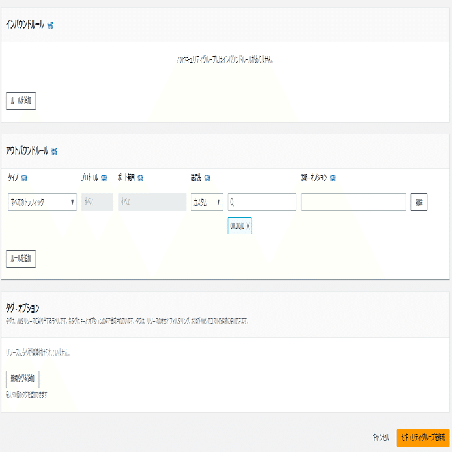Click 新規タグを追加 button
The width and height of the screenshot is (452, 452).
(x=23, y=379)
